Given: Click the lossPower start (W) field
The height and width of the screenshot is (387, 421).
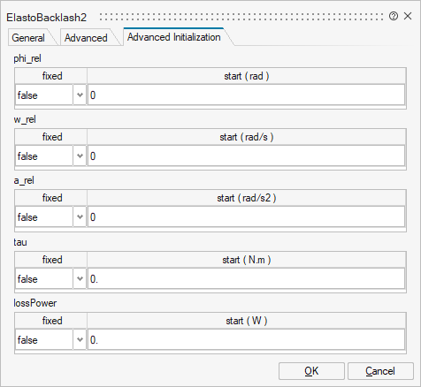Looking at the screenshot, I should coord(246,339).
